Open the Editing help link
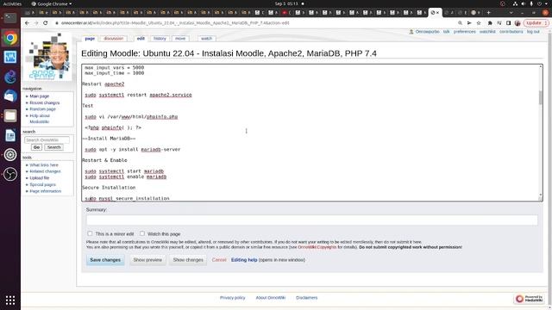Image resolution: width=552 pixels, height=310 pixels. pos(244,260)
